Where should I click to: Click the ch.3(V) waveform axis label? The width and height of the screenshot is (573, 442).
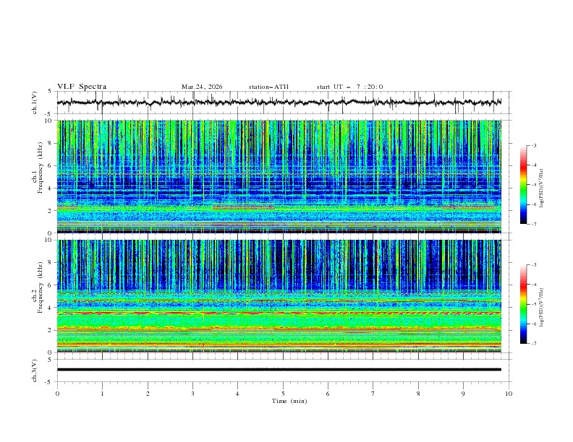[35, 369]
